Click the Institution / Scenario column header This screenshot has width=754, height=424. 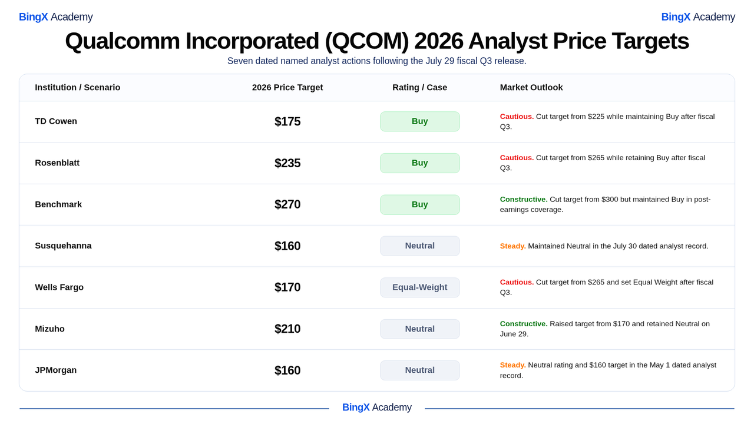click(78, 88)
